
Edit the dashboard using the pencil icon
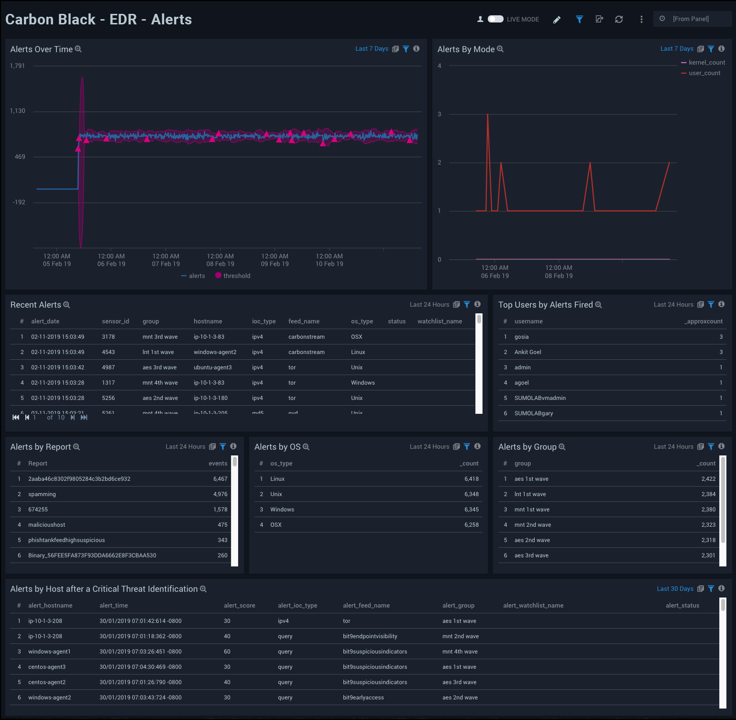pos(557,19)
